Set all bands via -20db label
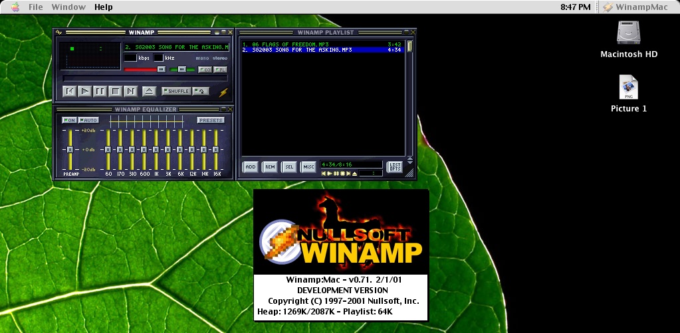The image size is (680, 333). [x=88, y=169]
